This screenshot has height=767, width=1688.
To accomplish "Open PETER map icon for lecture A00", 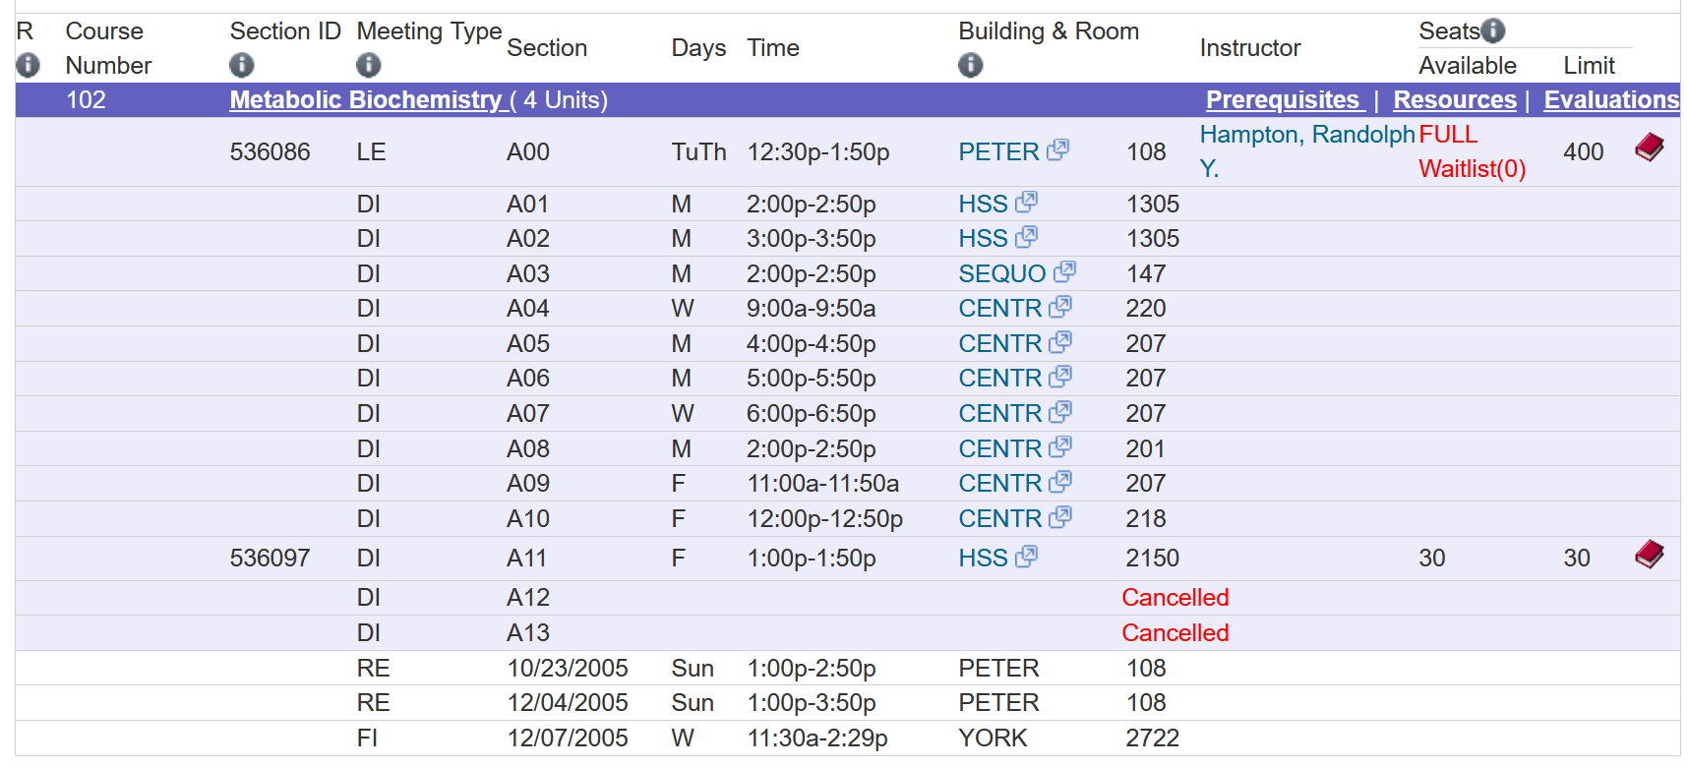I will click(1057, 149).
